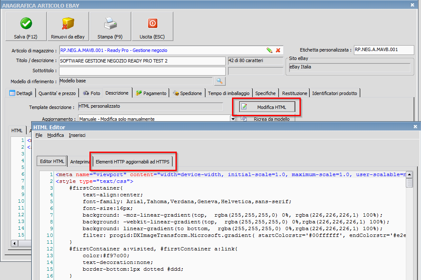Click Rimuovi da eBay box icon

(68, 26)
